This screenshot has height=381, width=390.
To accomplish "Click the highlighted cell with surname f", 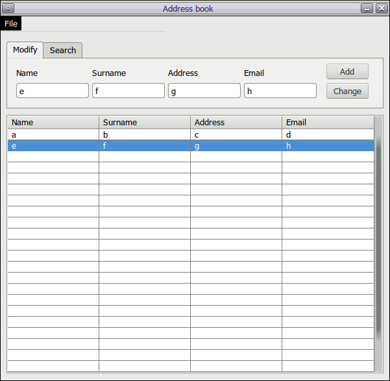I will [145, 145].
